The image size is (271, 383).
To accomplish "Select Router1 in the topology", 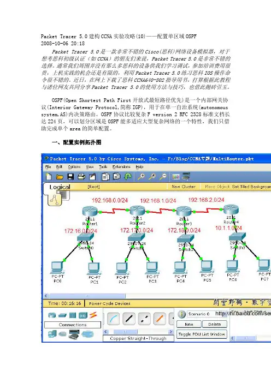I will pyautogui.click(x=90, y=211).
